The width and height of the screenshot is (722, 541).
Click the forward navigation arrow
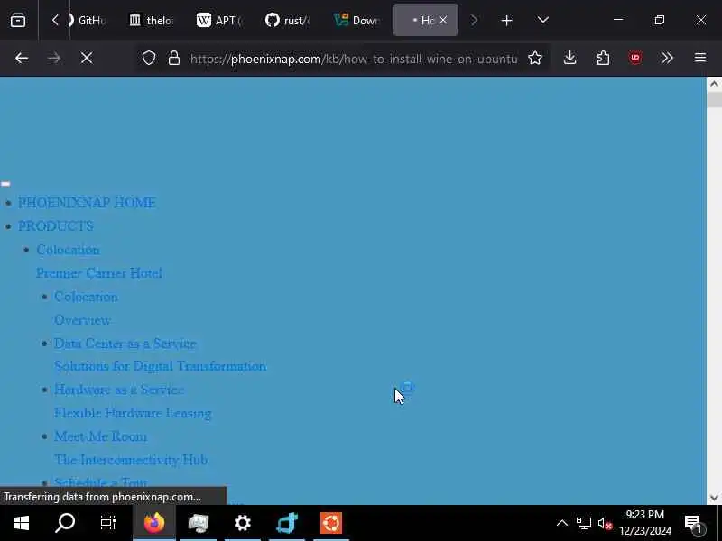click(x=54, y=58)
